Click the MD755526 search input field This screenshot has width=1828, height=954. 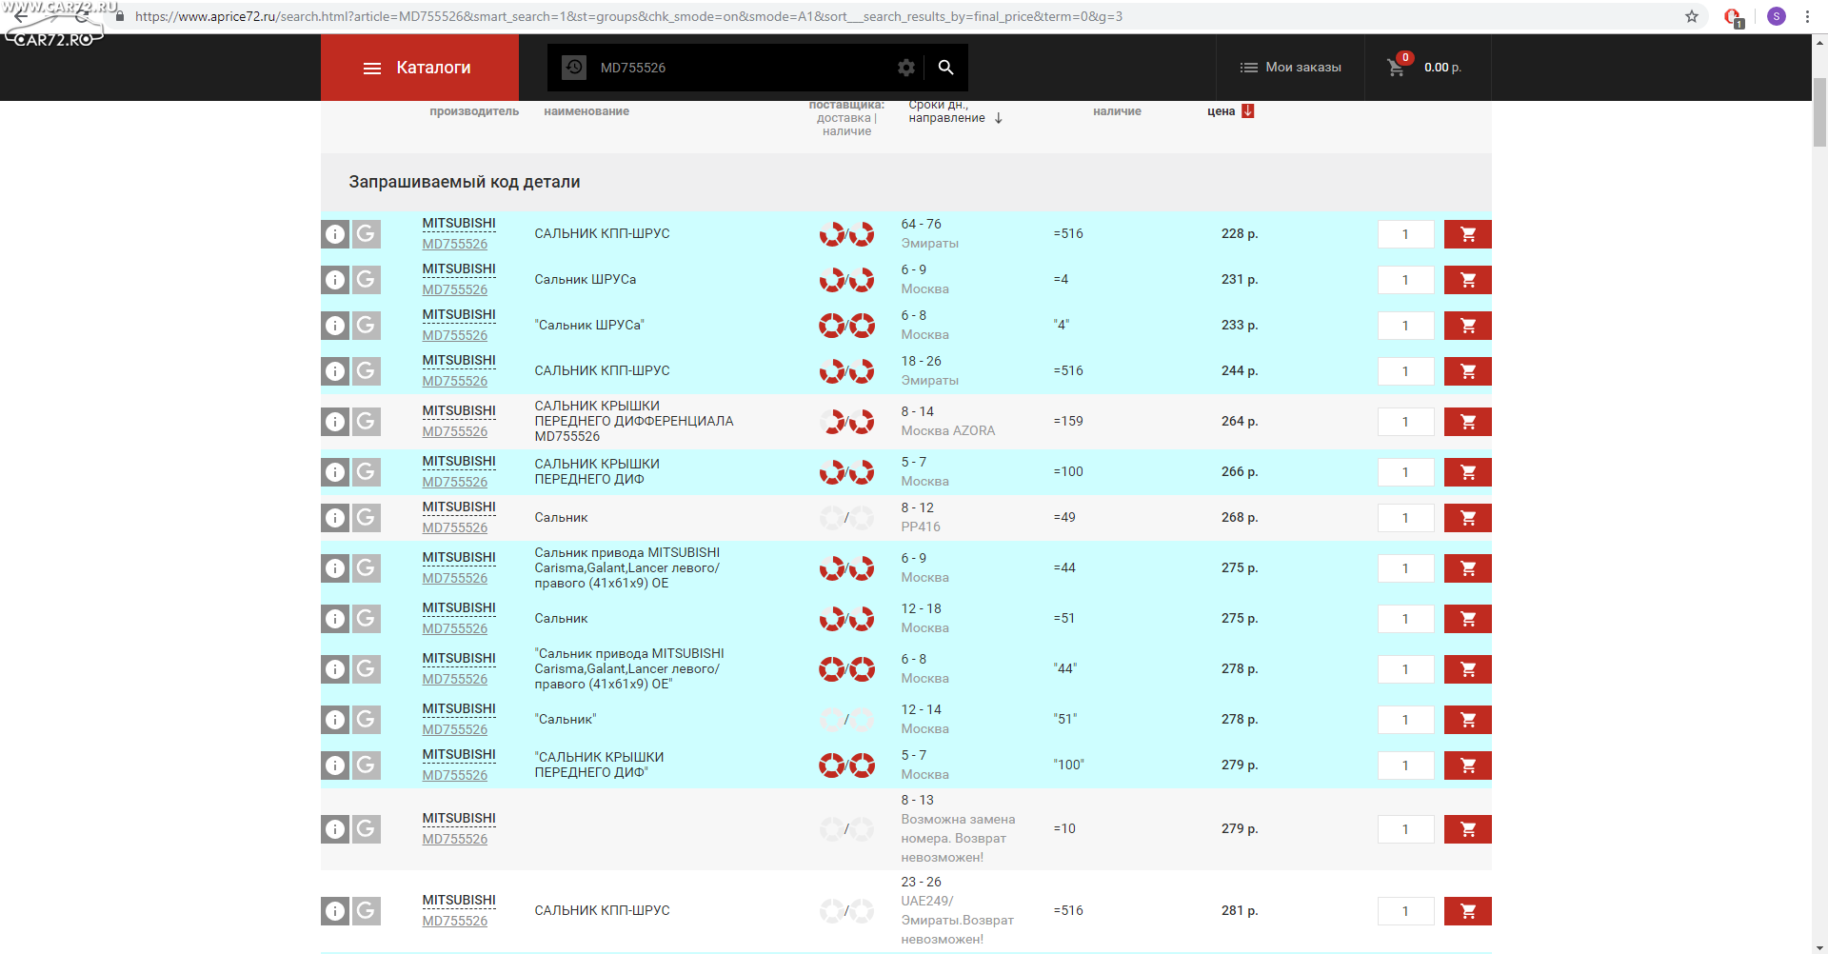(743, 68)
